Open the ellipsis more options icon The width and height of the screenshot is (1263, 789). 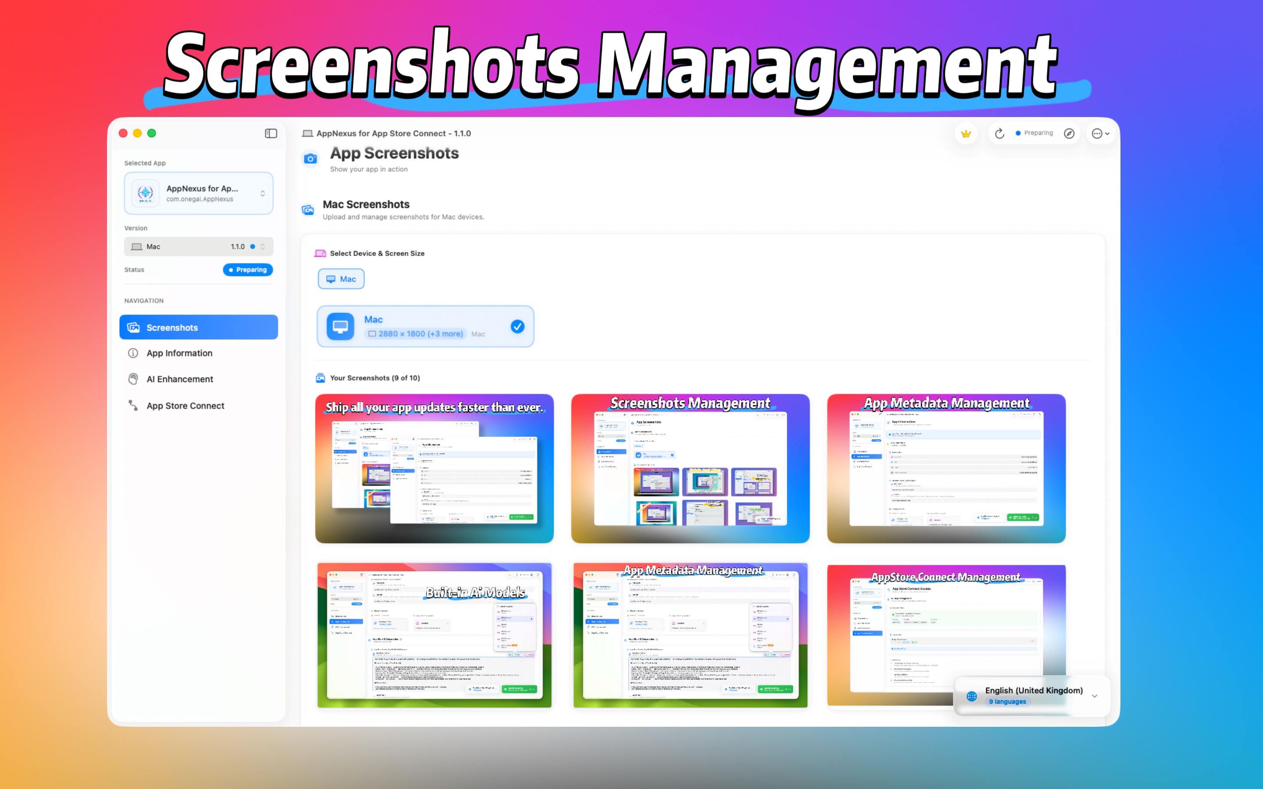pos(1098,133)
